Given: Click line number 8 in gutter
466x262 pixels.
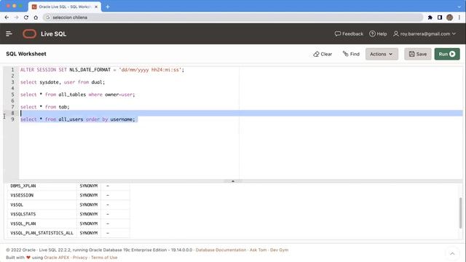Looking at the screenshot, I should pos(12,113).
